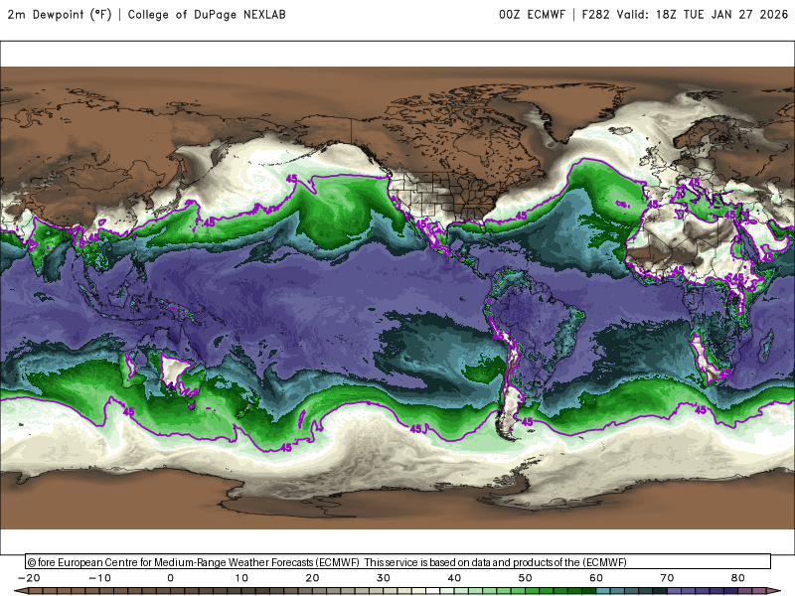Select the '80' colorbar tick label
The height and width of the screenshot is (596, 795).
pyautogui.click(x=738, y=578)
